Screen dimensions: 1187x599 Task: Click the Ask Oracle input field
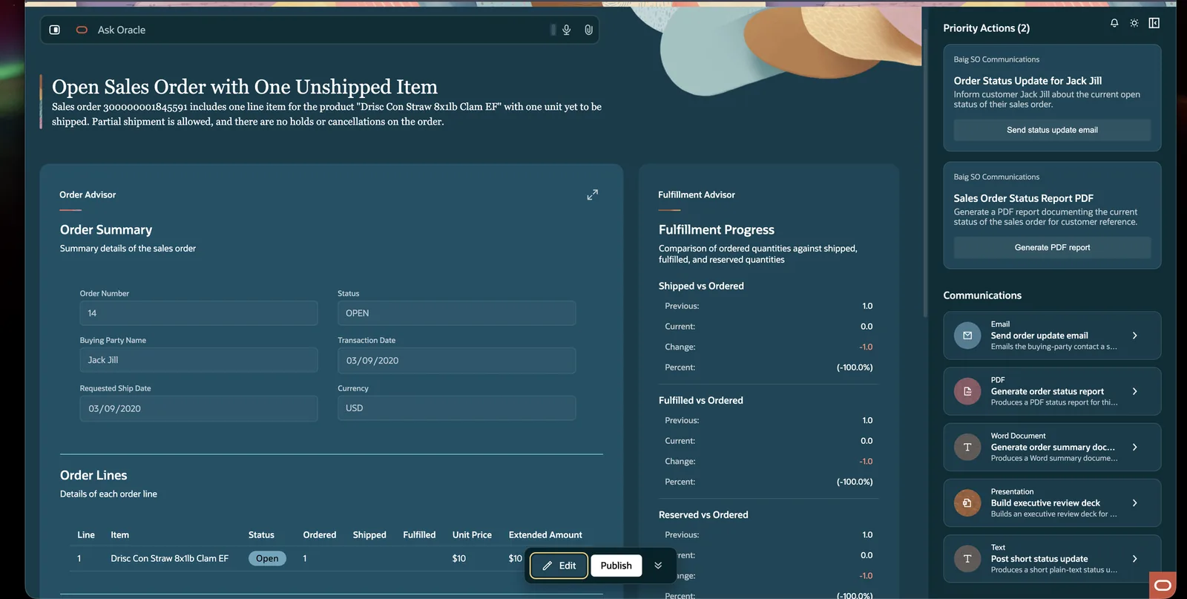319,30
